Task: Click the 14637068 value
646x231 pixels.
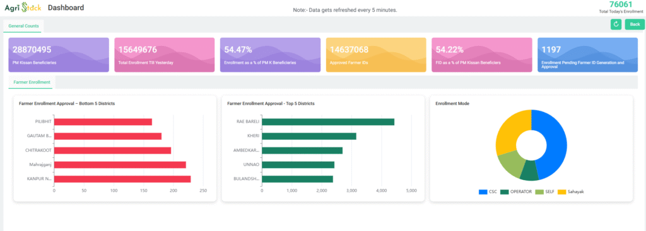Action: tap(349, 50)
